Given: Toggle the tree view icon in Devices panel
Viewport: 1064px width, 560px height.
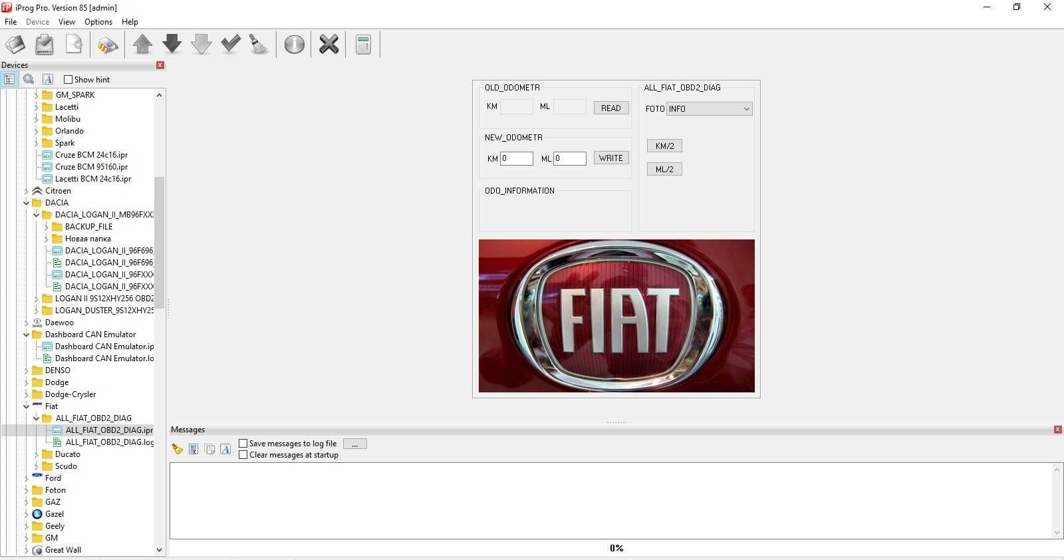Looking at the screenshot, I should tap(9, 79).
